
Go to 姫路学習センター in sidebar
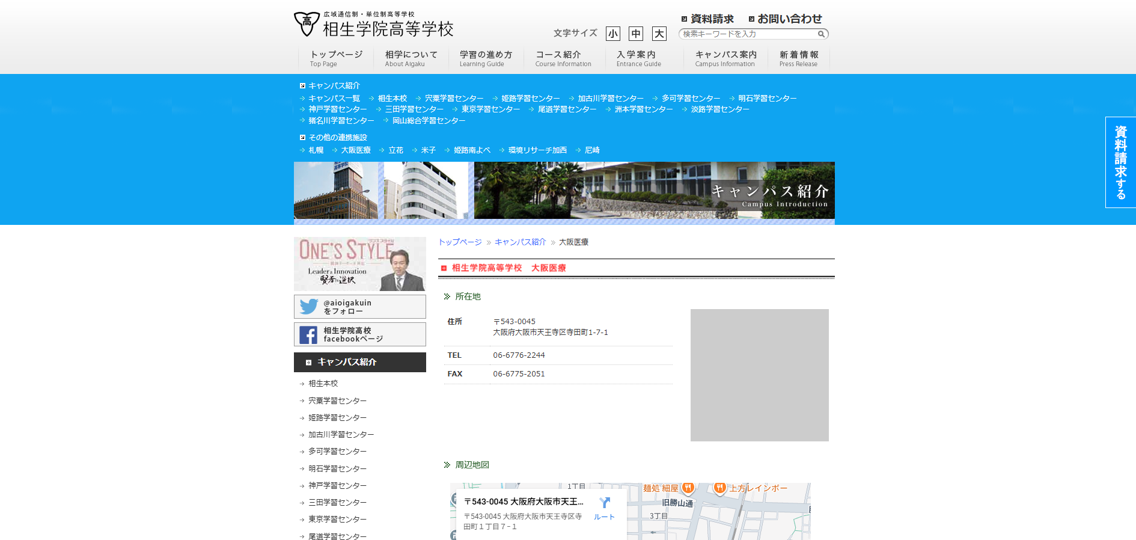pyautogui.click(x=337, y=417)
